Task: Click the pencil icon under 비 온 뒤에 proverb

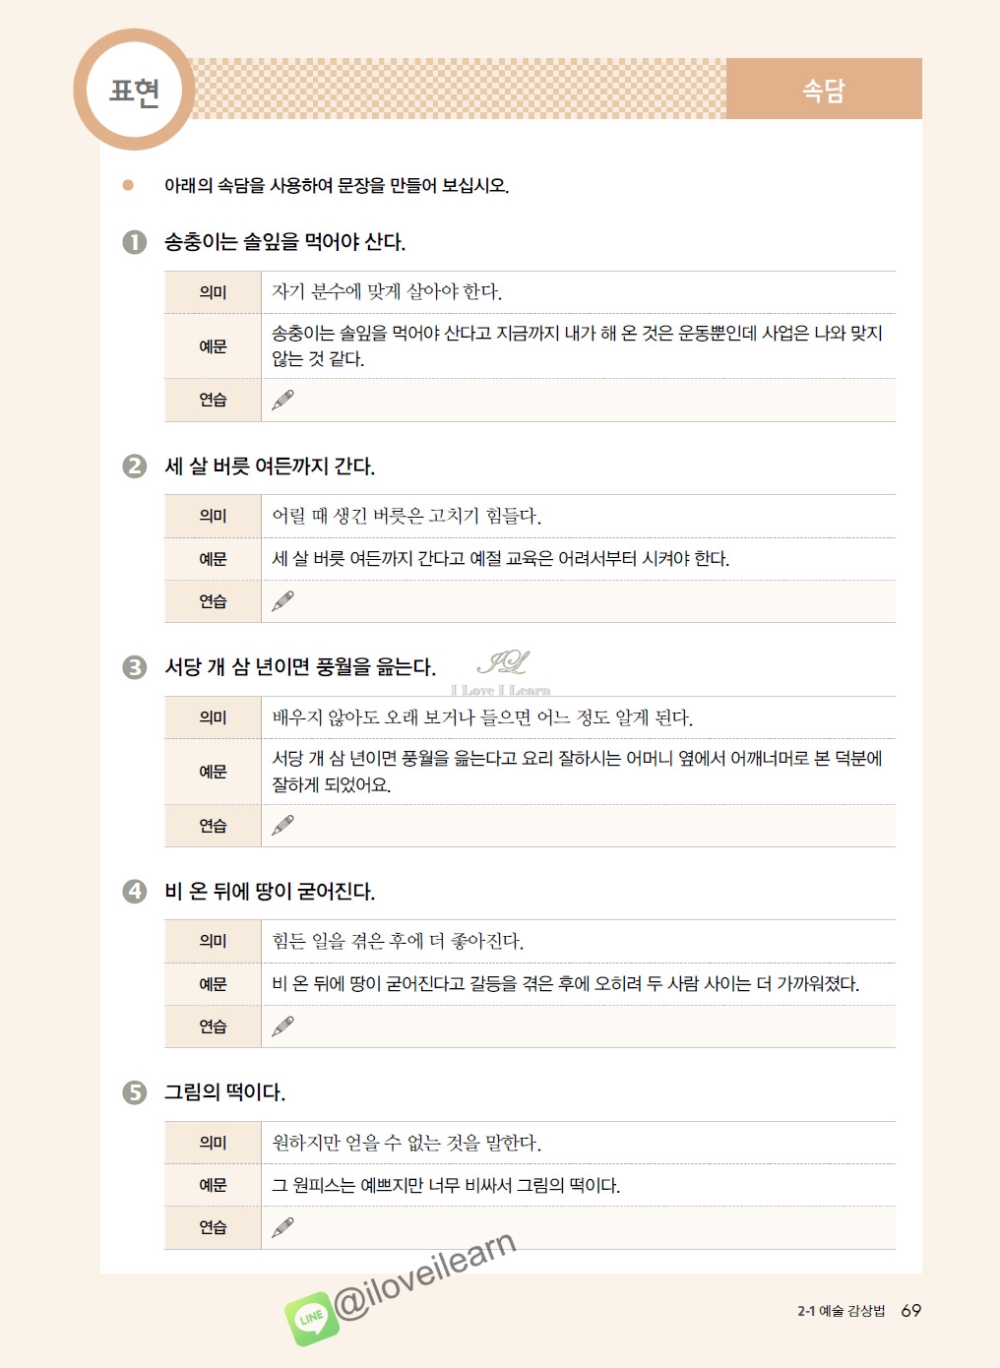Action: point(282,1026)
